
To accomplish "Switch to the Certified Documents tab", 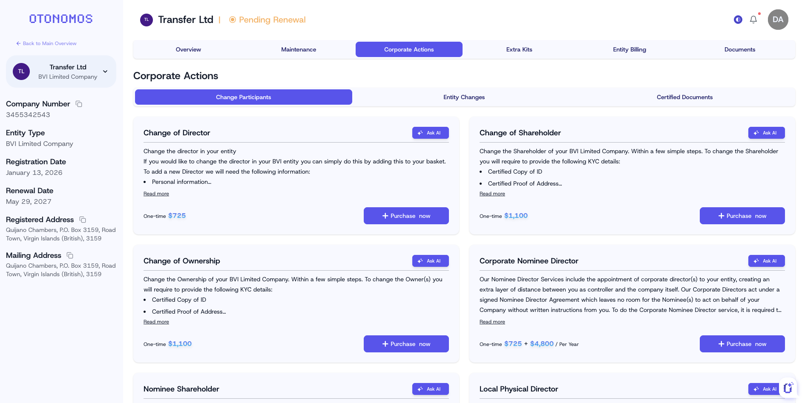I will coord(684,97).
